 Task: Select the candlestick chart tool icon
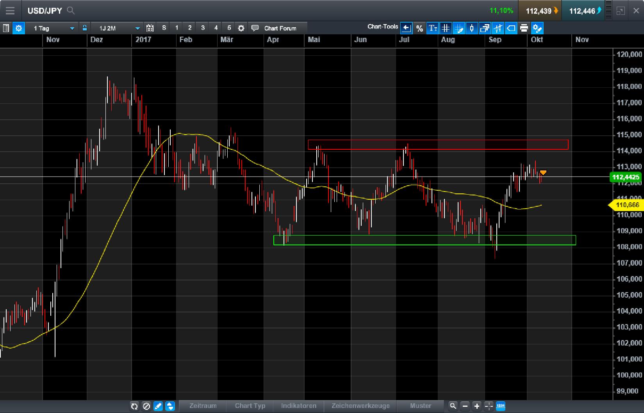click(472, 28)
